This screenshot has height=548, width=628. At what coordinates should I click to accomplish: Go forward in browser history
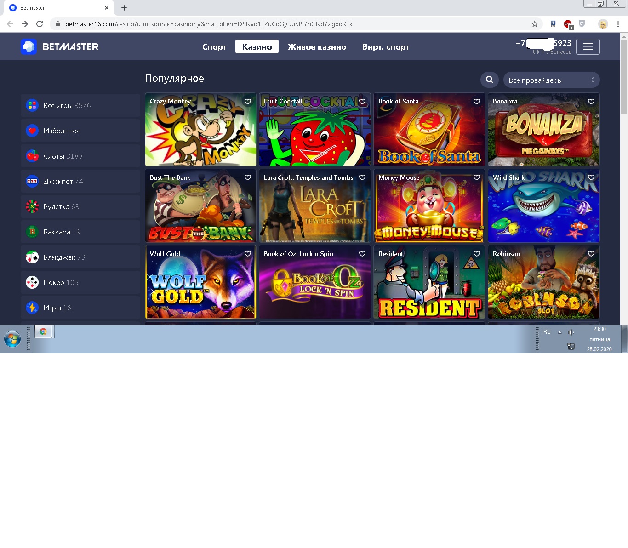[x=25, y=24]
